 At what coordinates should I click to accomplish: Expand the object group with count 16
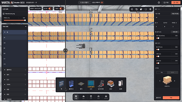(5, 94)
